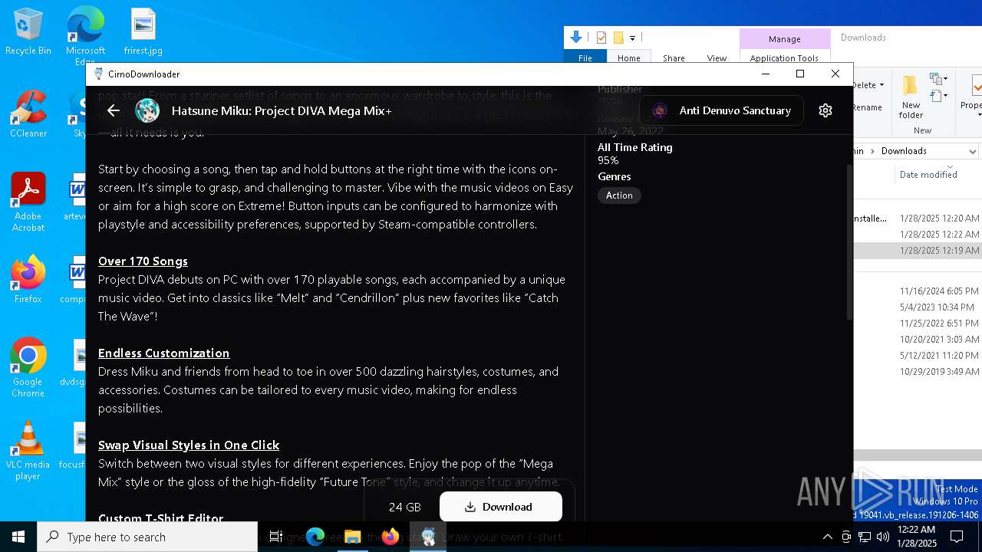Open the New item dropdown in Explorer

[938, 79]
